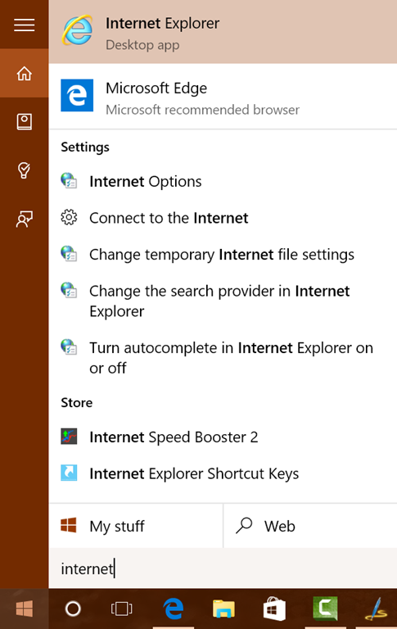Click the lightbulb Reminders icon
The width and height of the screenshot is (397, 629).
24,170
